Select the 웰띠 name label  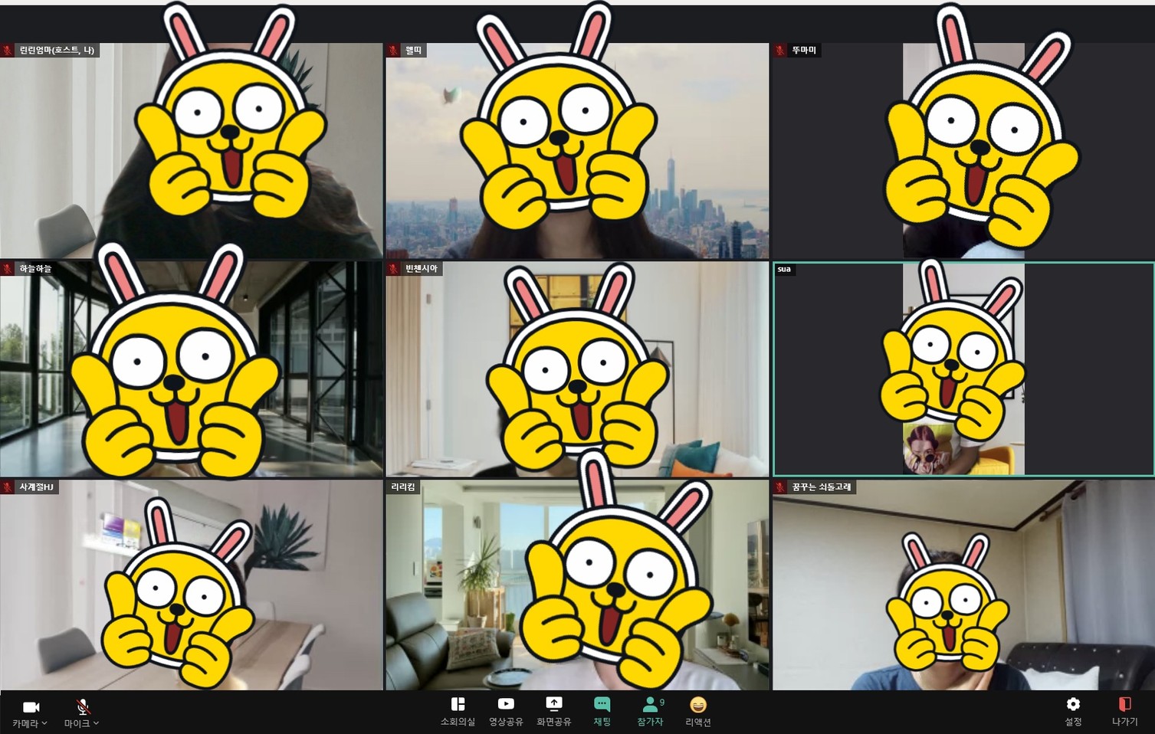(414, 51)
